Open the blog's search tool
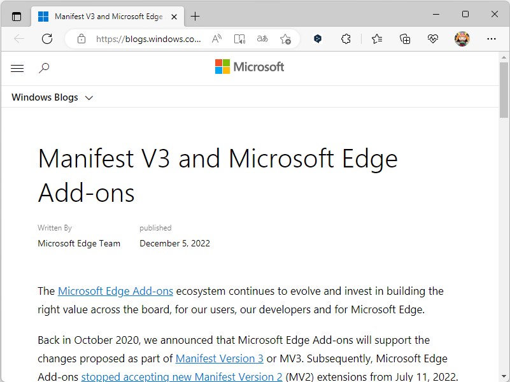The height and width of the screenshot is (382, 510). 44,67
